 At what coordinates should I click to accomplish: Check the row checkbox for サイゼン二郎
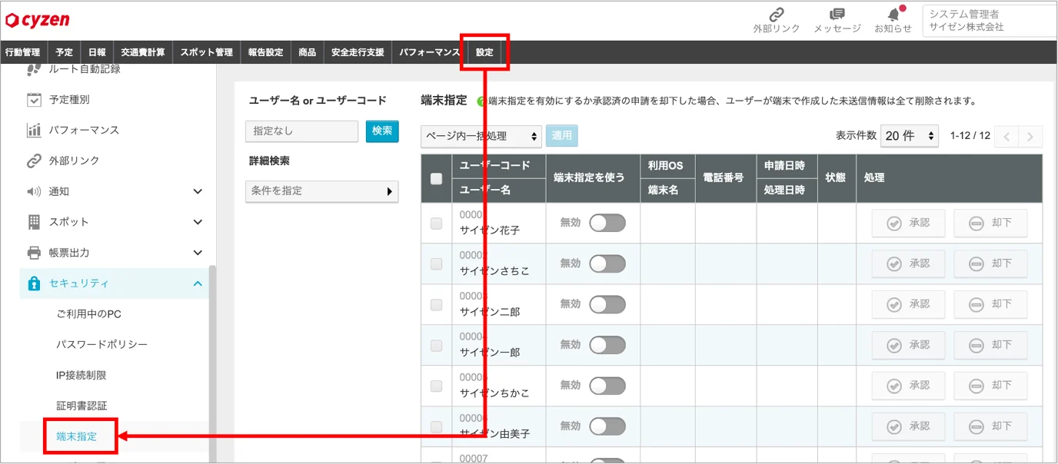[437, 305]
